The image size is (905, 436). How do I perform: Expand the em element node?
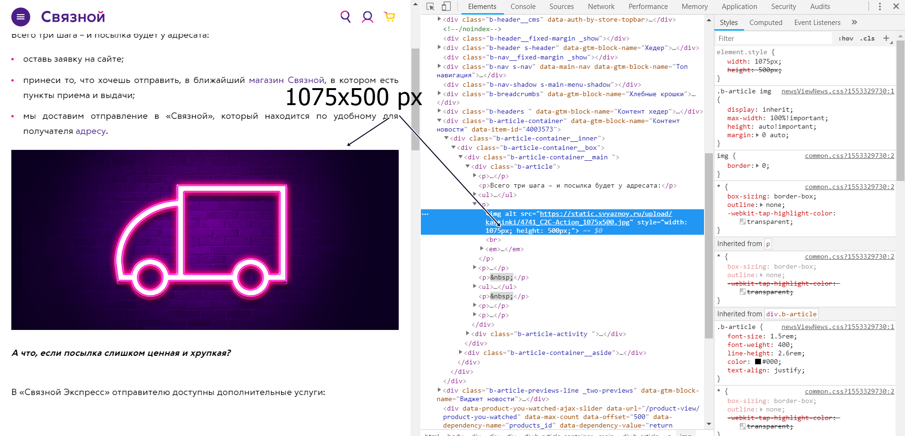[482, 249]
